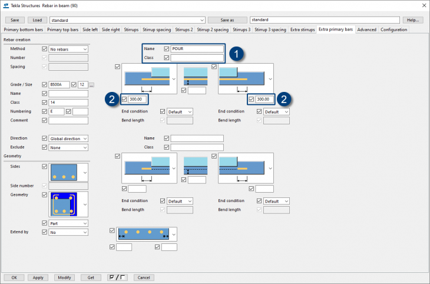The image size is (430, 284).
Task: Click the Cancel button
Action: (x=144, y=278)
